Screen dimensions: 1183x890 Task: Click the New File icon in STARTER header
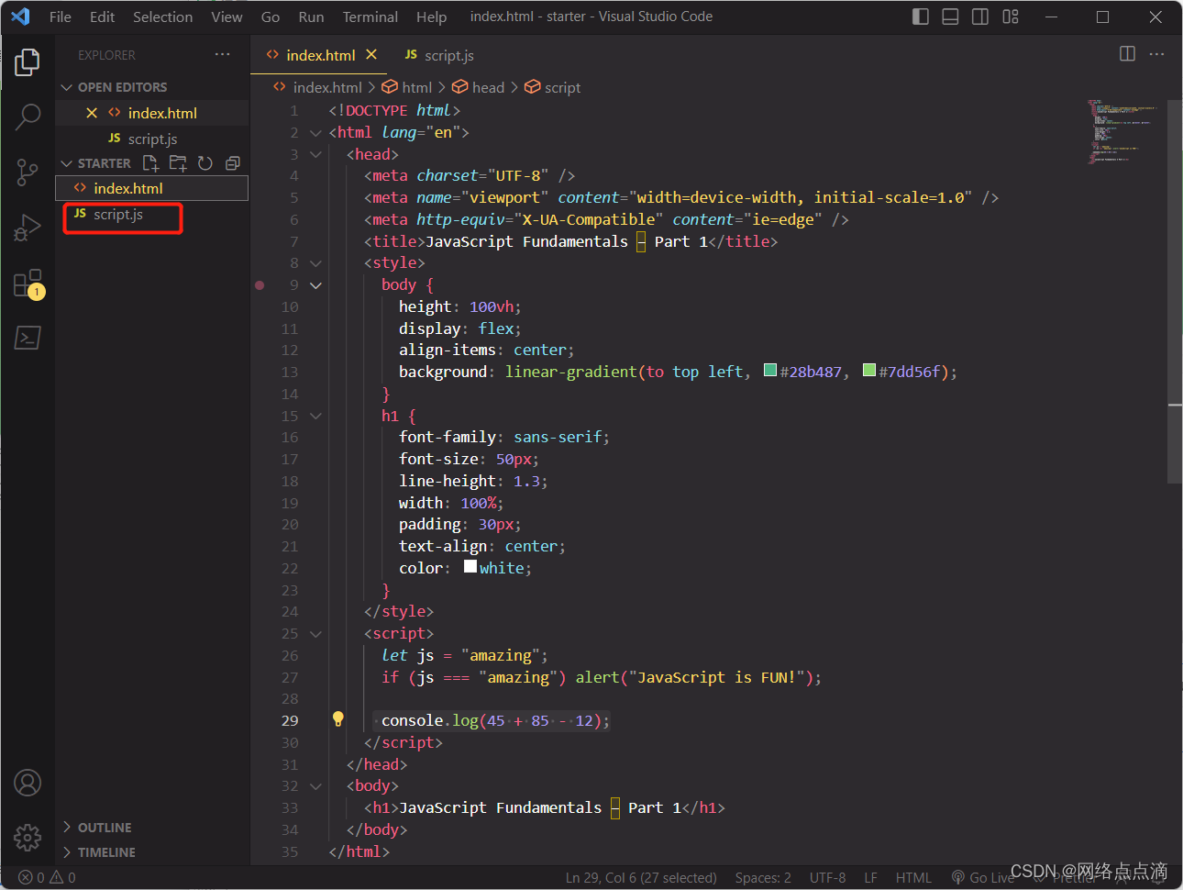tap(150, 163)
